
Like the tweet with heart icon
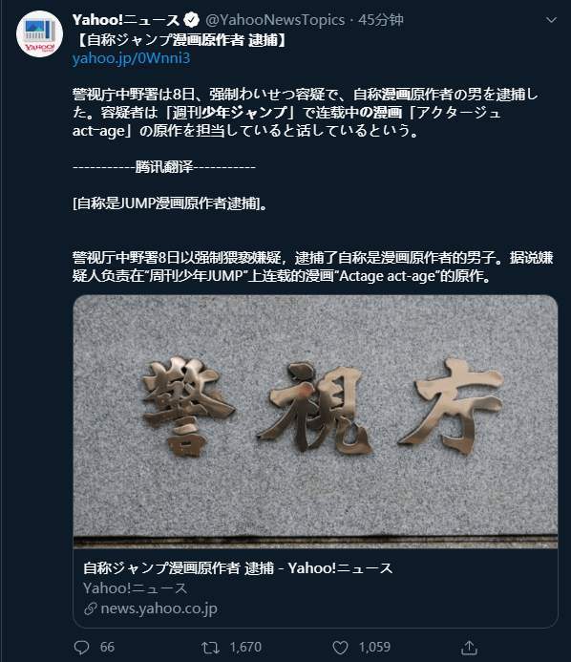pyautogui.click(x=340, y=648)
